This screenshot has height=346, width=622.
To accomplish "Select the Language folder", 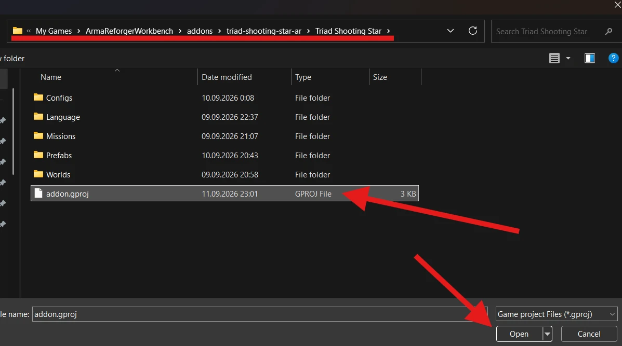I will click(x=63, y=117).
